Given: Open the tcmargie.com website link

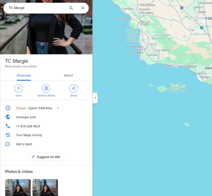Looking at the screenshot, I should [26, 117].
